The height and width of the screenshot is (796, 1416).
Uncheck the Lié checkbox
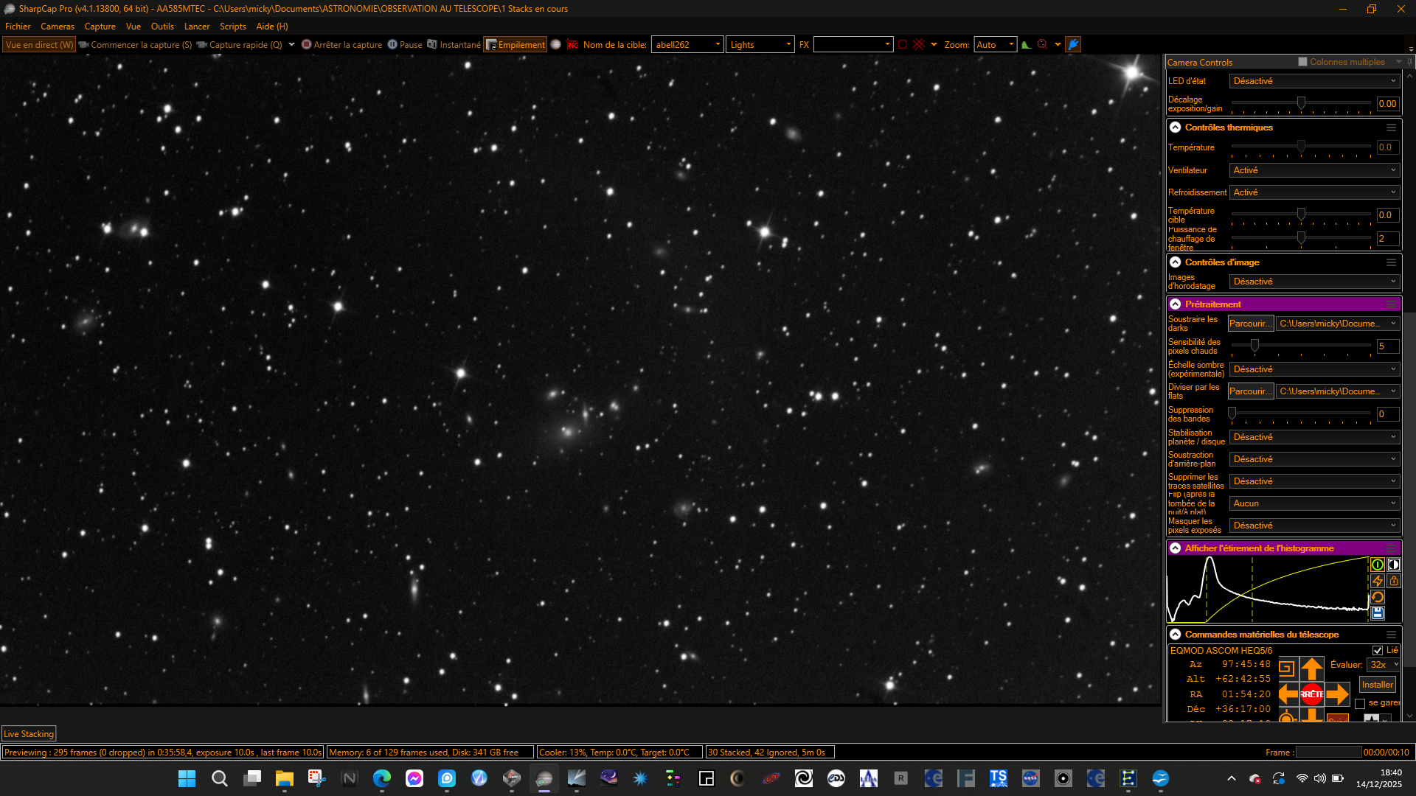pyautogui.click(x=1377, y=651)
